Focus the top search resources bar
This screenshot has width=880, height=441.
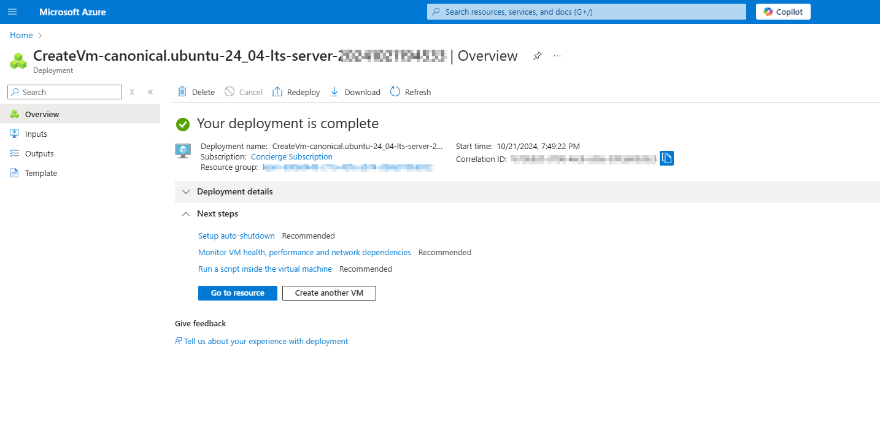[x=587, y=12]
